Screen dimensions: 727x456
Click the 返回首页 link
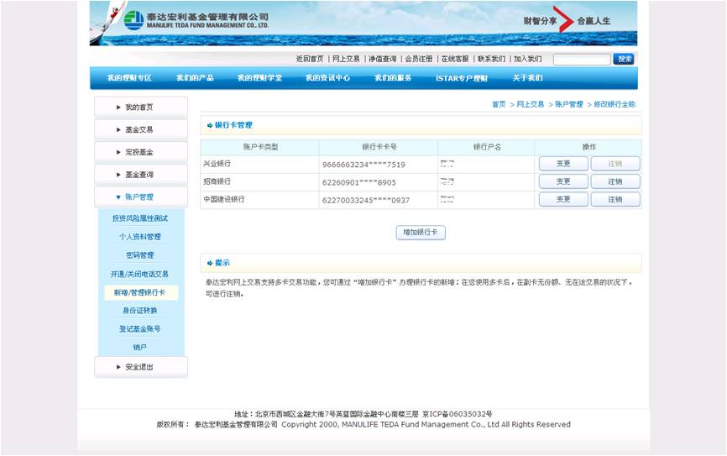pyautogui.click(x=310, y=59)
